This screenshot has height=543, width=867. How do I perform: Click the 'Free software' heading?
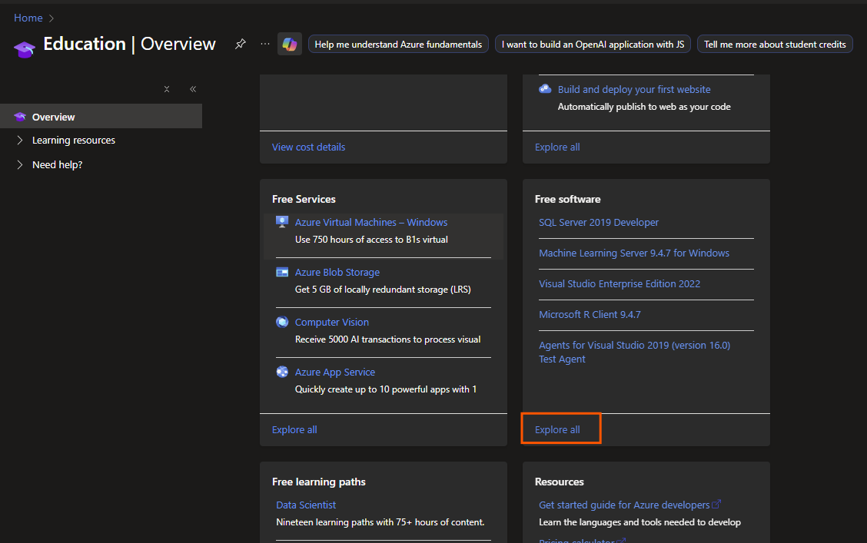tap(567, 199)
